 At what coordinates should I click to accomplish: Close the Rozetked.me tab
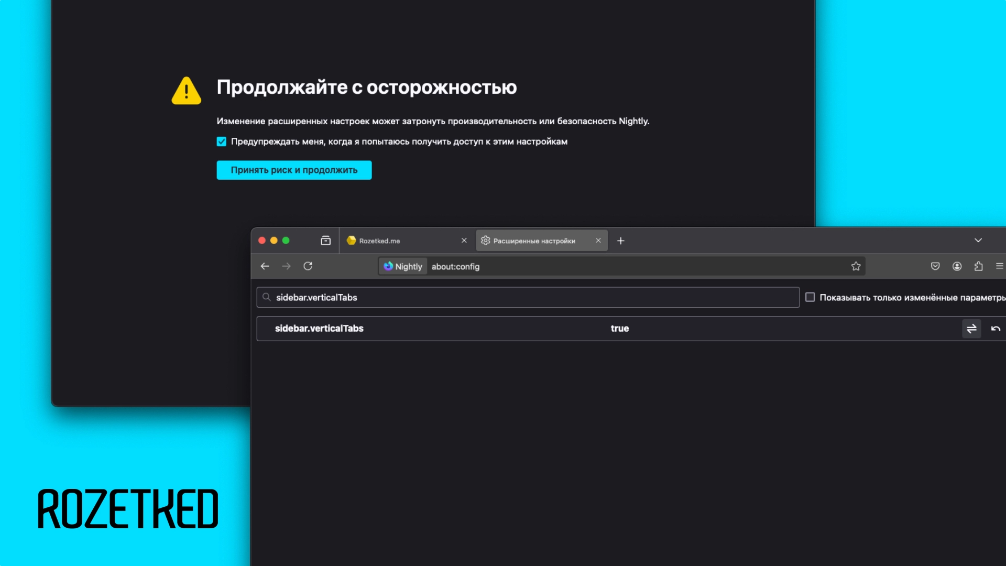[464, 241]
